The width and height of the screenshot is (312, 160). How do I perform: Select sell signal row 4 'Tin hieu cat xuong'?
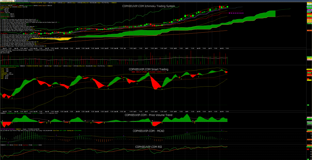(16, 39)
